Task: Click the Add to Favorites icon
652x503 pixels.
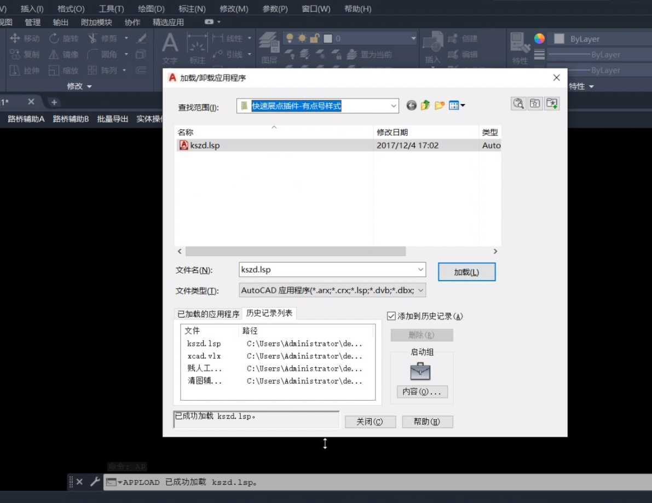Action: [551, 103]
